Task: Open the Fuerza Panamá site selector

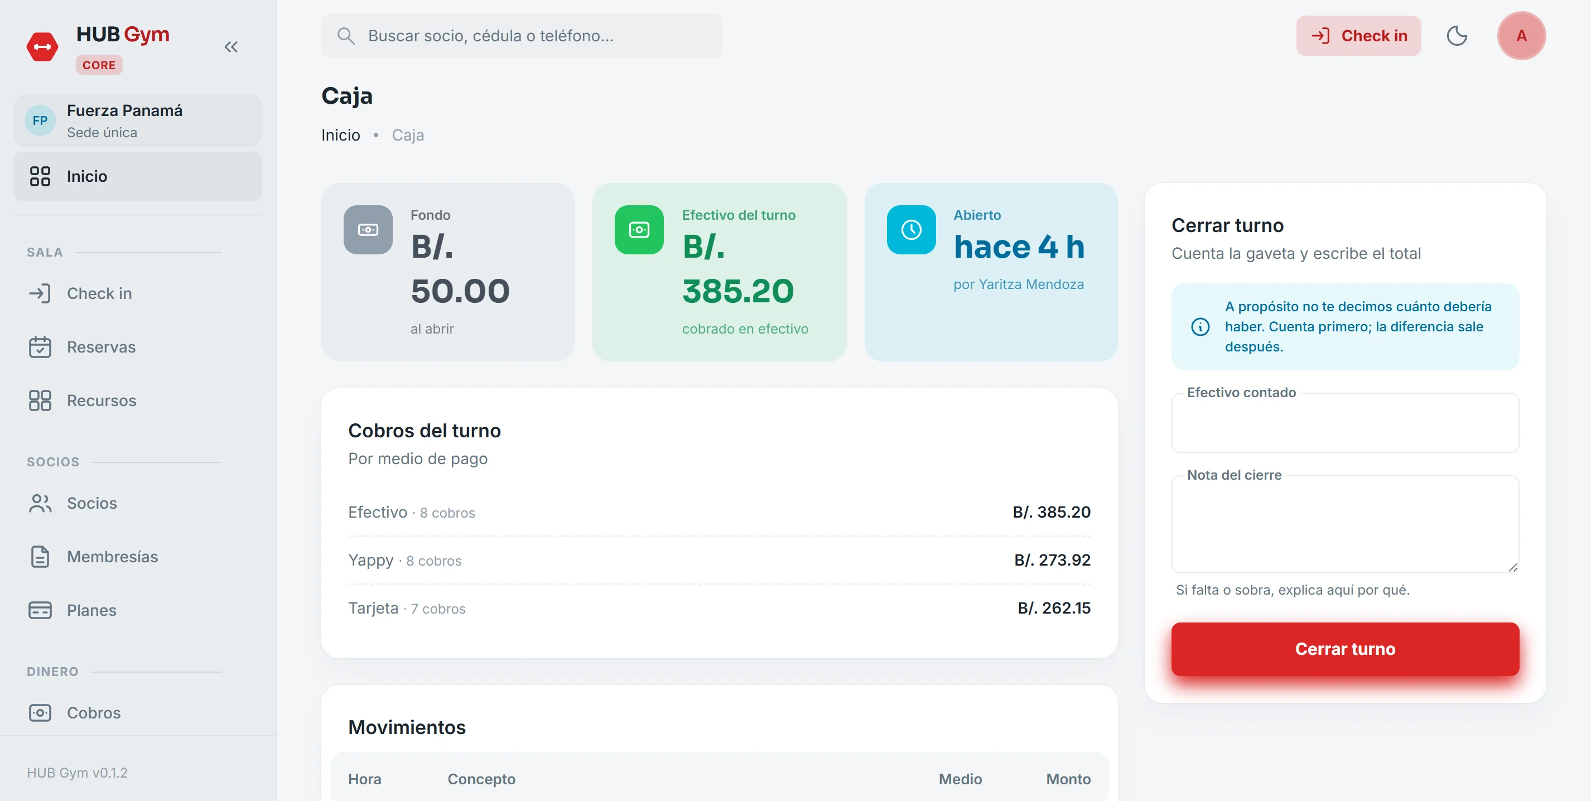Action: coord(138,120)
